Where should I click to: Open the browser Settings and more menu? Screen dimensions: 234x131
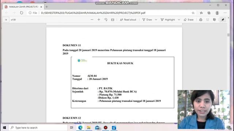click(225, 13)
